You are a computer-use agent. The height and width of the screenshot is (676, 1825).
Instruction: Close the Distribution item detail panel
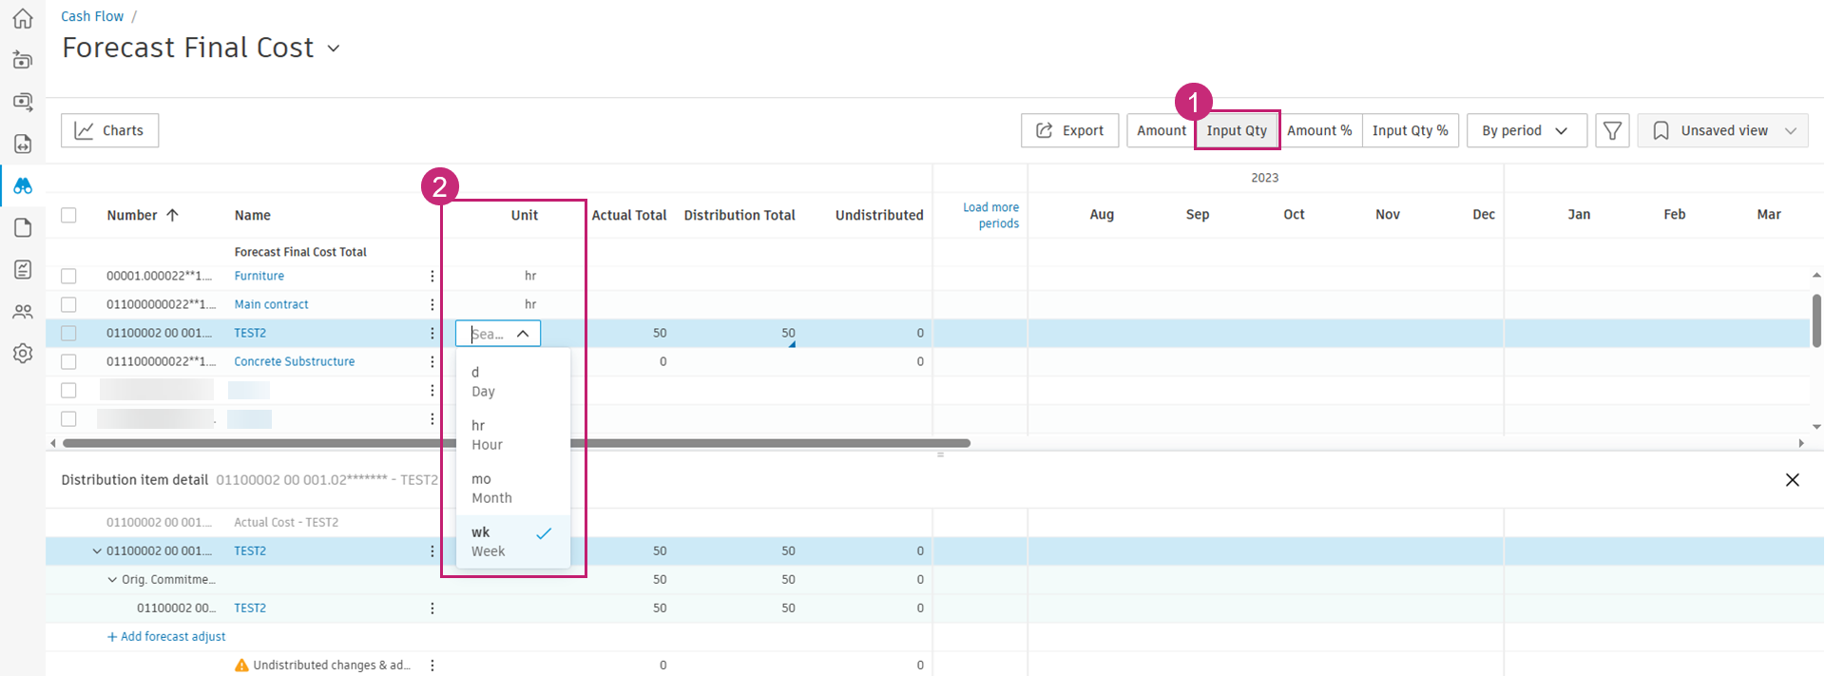coord(1792,480)
